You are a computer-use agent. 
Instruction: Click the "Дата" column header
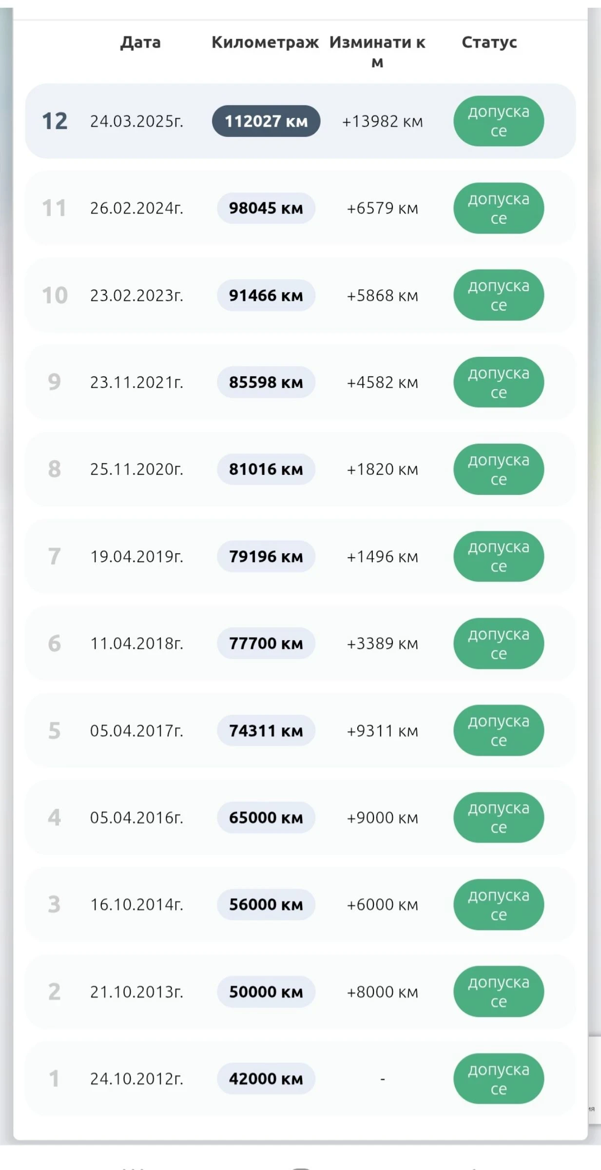(x=140, y=42)
